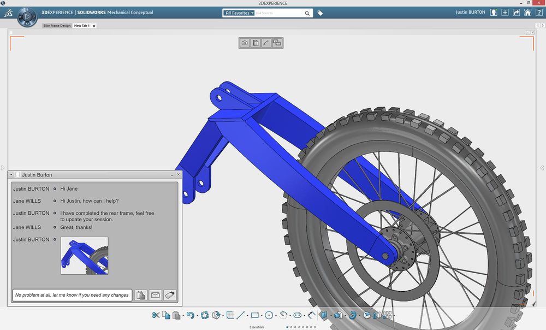Send message with the envelope button

pyautogui.click(x=156, y=295)
